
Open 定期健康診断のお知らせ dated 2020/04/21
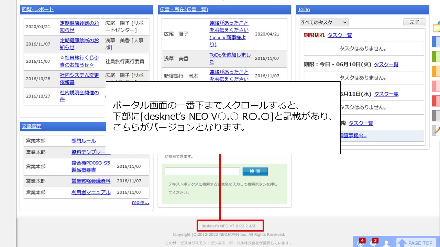(x=79, y=27)
